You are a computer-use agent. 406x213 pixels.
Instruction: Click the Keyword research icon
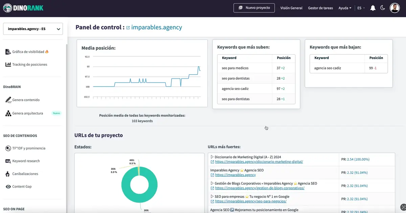(x=8, y=161)
